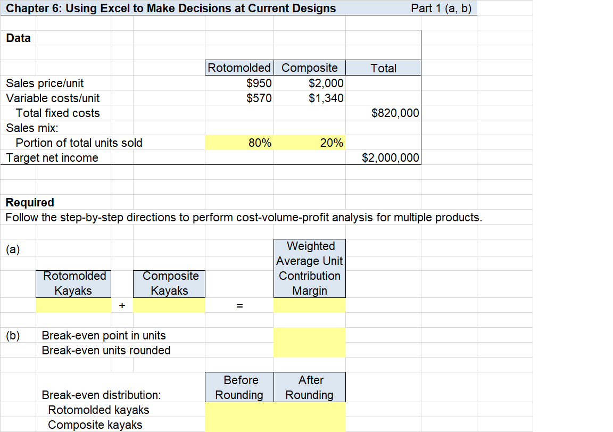Select the Break-even point in units cell
Image resolution: width=613 pixels, height=432 pixels.
pos(309,336)
